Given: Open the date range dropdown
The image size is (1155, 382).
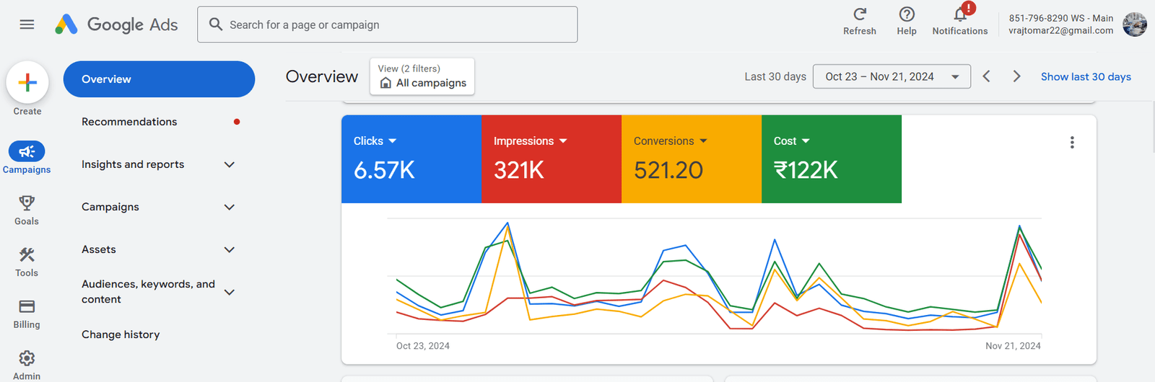Looking at the screenshot, I should click(892, 76).
